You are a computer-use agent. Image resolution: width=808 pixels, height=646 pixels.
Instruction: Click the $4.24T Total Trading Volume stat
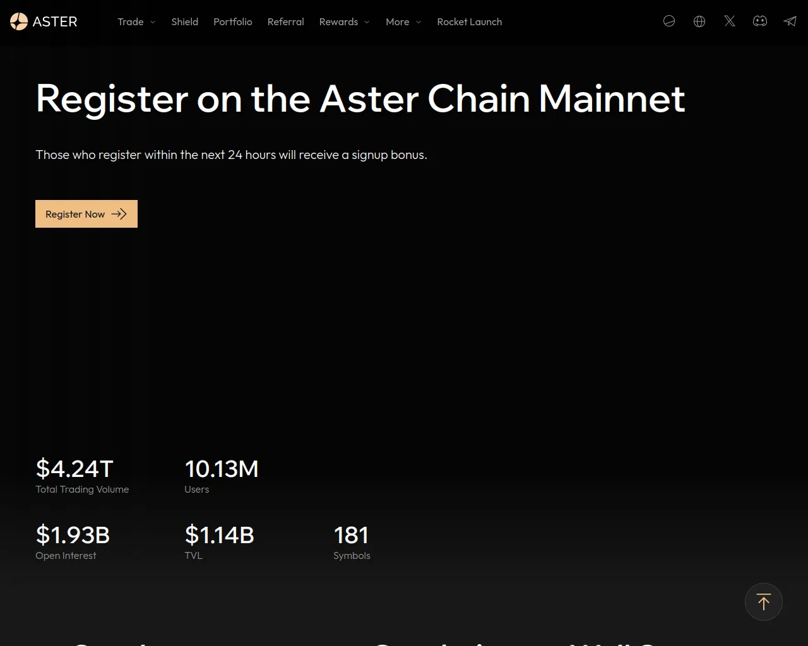[x=75, y=469]
